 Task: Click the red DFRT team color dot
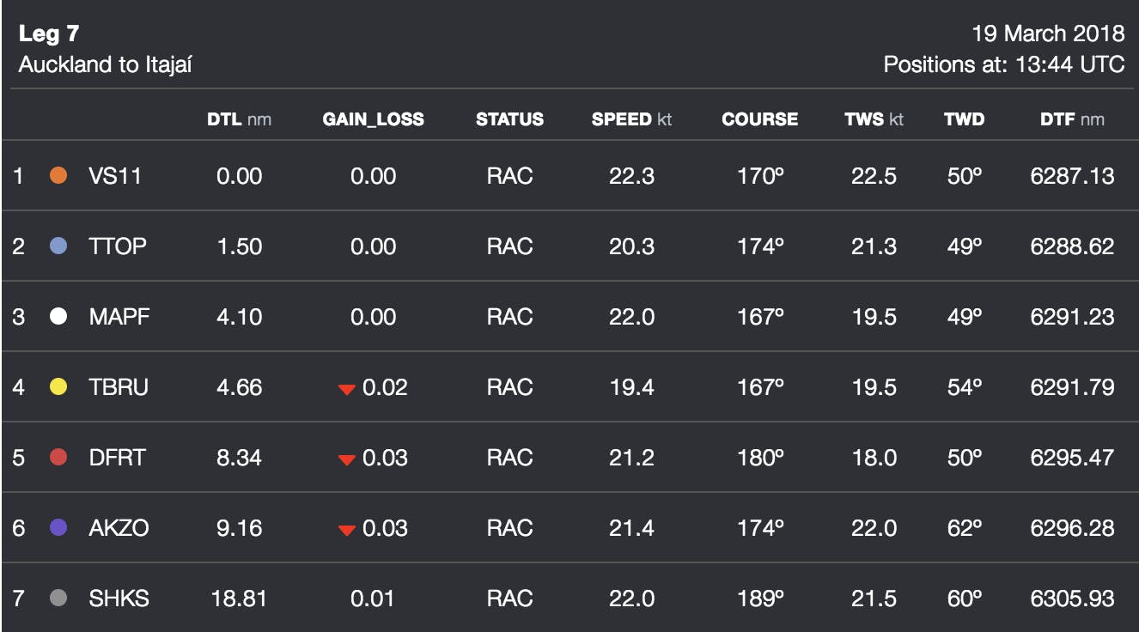pyautogui.click(x=59, y=458)
